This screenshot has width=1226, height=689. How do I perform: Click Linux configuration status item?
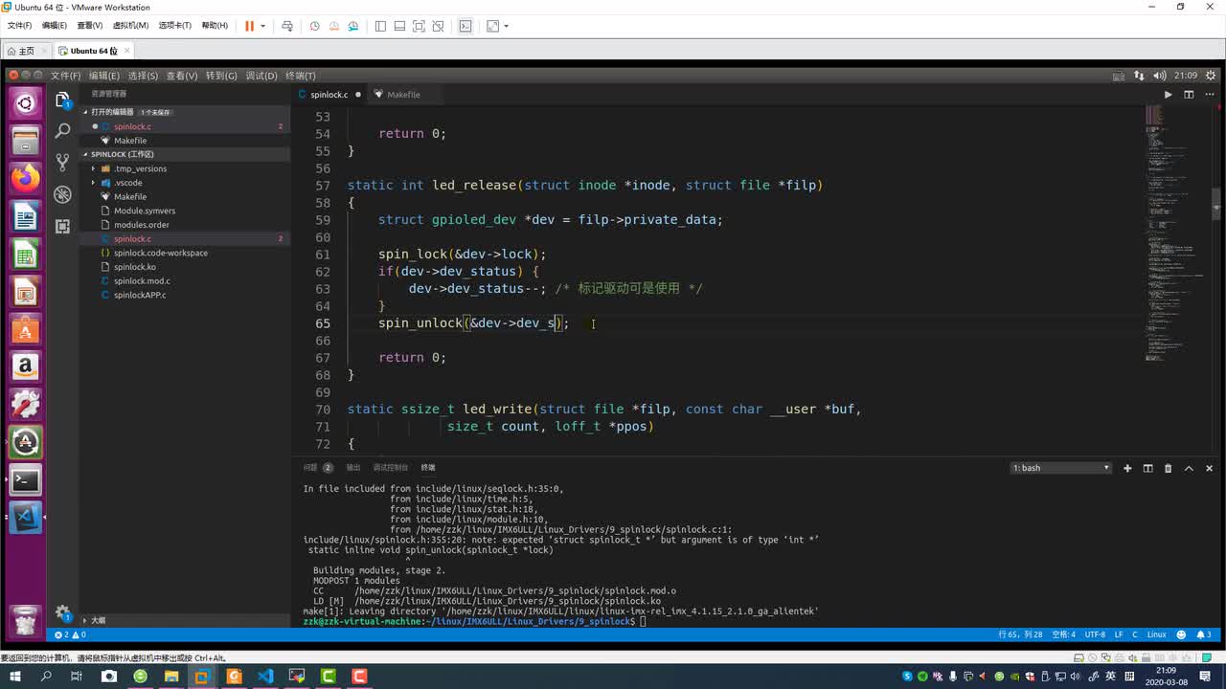click(1156, 634)
